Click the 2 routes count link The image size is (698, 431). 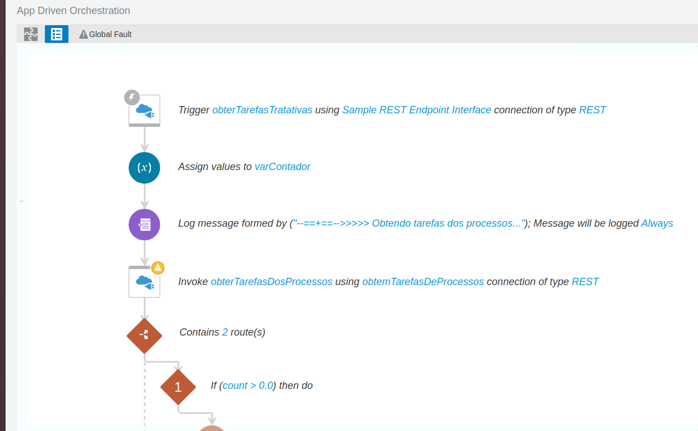tap(225, 332)
